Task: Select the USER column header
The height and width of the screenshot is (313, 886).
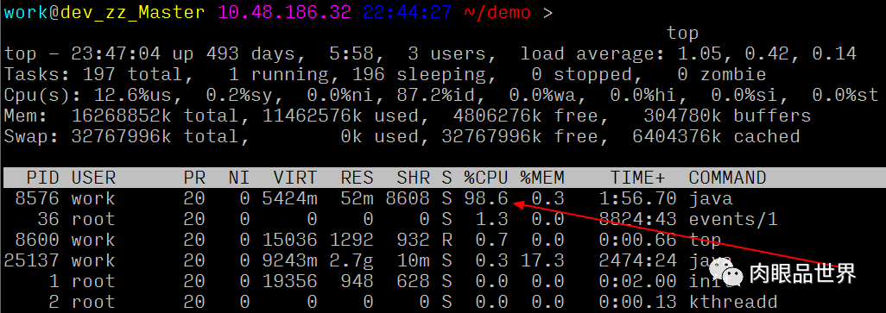Action: pyautogui.click(x=93, y=178)
